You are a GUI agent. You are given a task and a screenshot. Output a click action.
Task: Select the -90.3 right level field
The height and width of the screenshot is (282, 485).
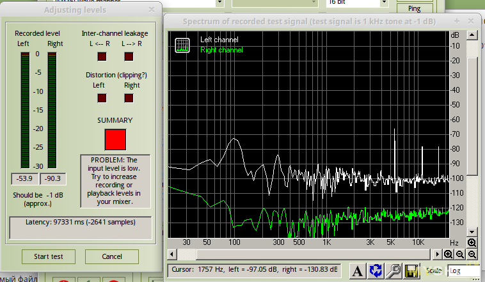coord(52,178)
